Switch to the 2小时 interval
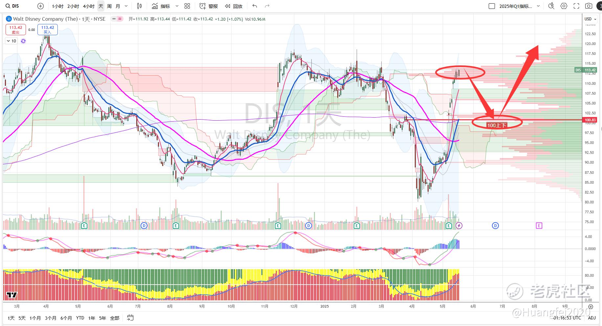Image resolution: width=602 pixels, height=326 pixels. click(73, 6)
